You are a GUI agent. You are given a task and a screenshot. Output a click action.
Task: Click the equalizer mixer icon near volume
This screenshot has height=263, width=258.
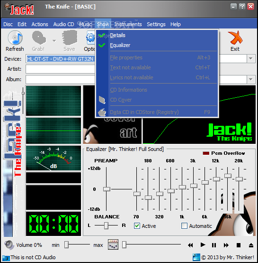113,244
